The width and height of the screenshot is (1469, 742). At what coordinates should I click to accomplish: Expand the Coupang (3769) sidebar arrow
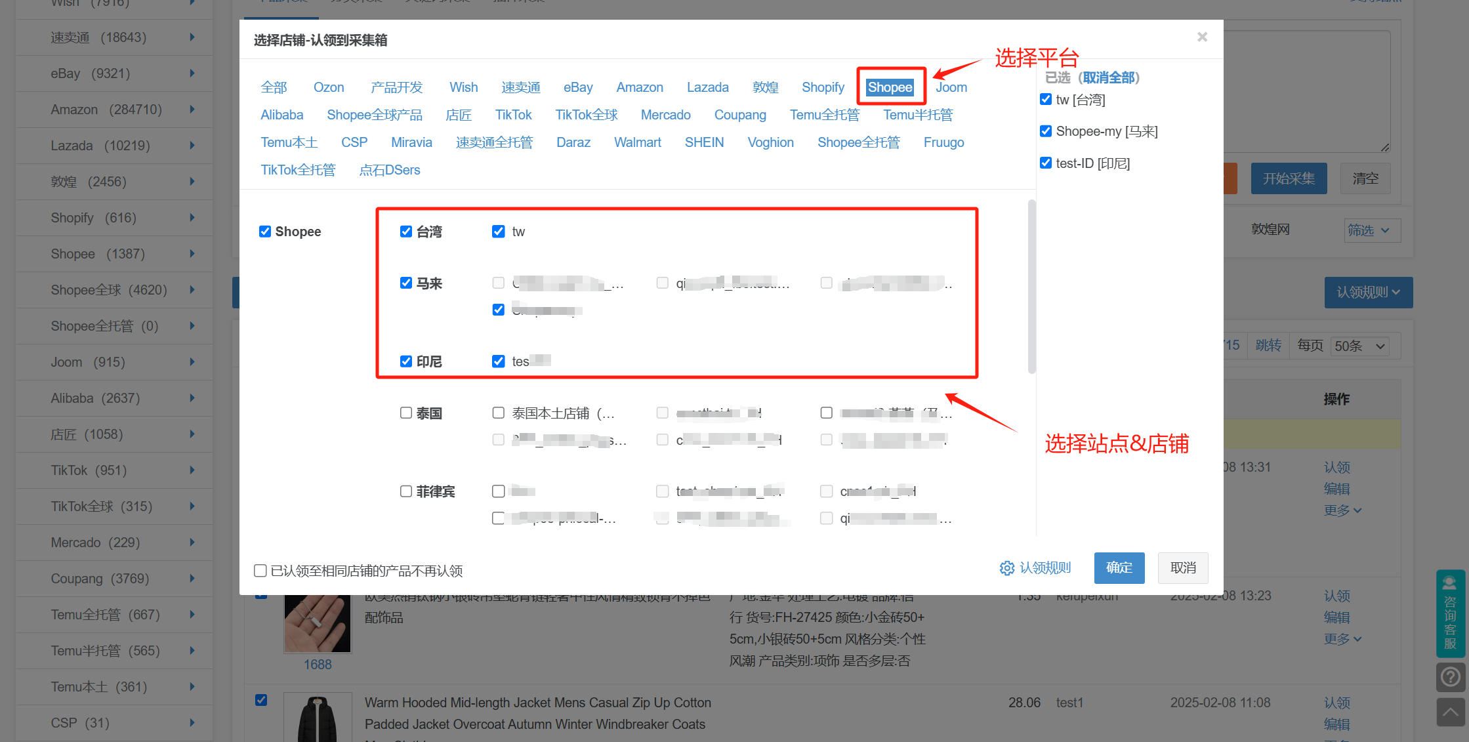(192, 579)
